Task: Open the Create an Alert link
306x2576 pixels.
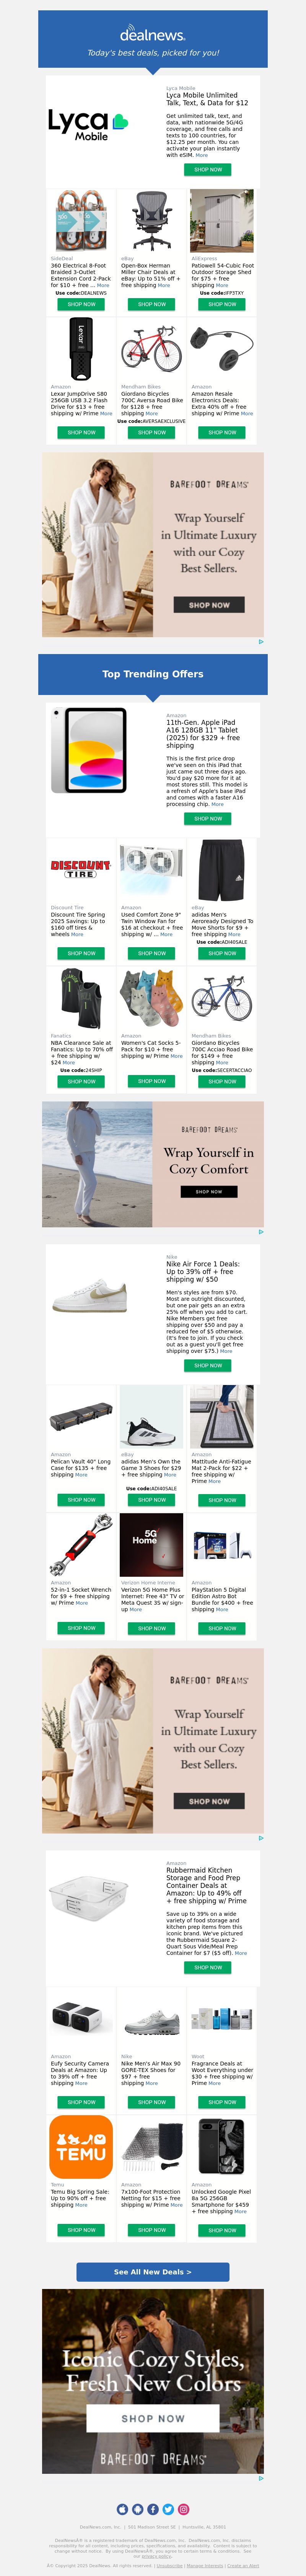Action: point(243,2565)
